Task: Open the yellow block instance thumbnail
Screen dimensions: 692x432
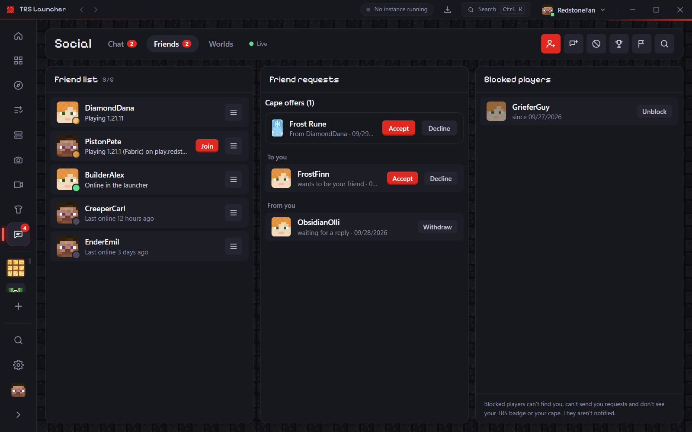Action: 16,268
